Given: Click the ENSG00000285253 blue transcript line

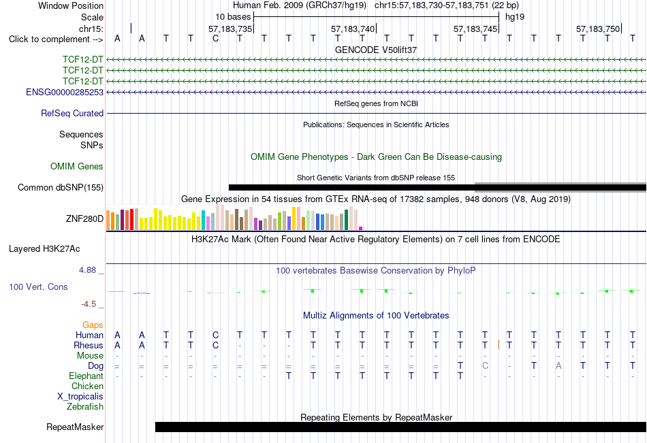Looking at the screenshot, I should tap(377, 93).
